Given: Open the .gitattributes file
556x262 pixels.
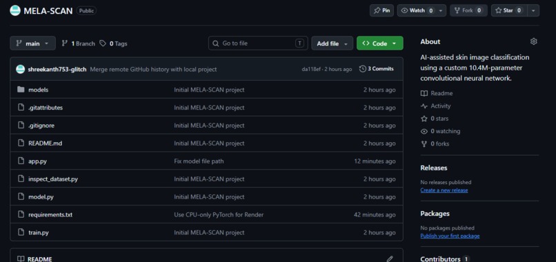Looking at the screenshot, I should (46, 108).
